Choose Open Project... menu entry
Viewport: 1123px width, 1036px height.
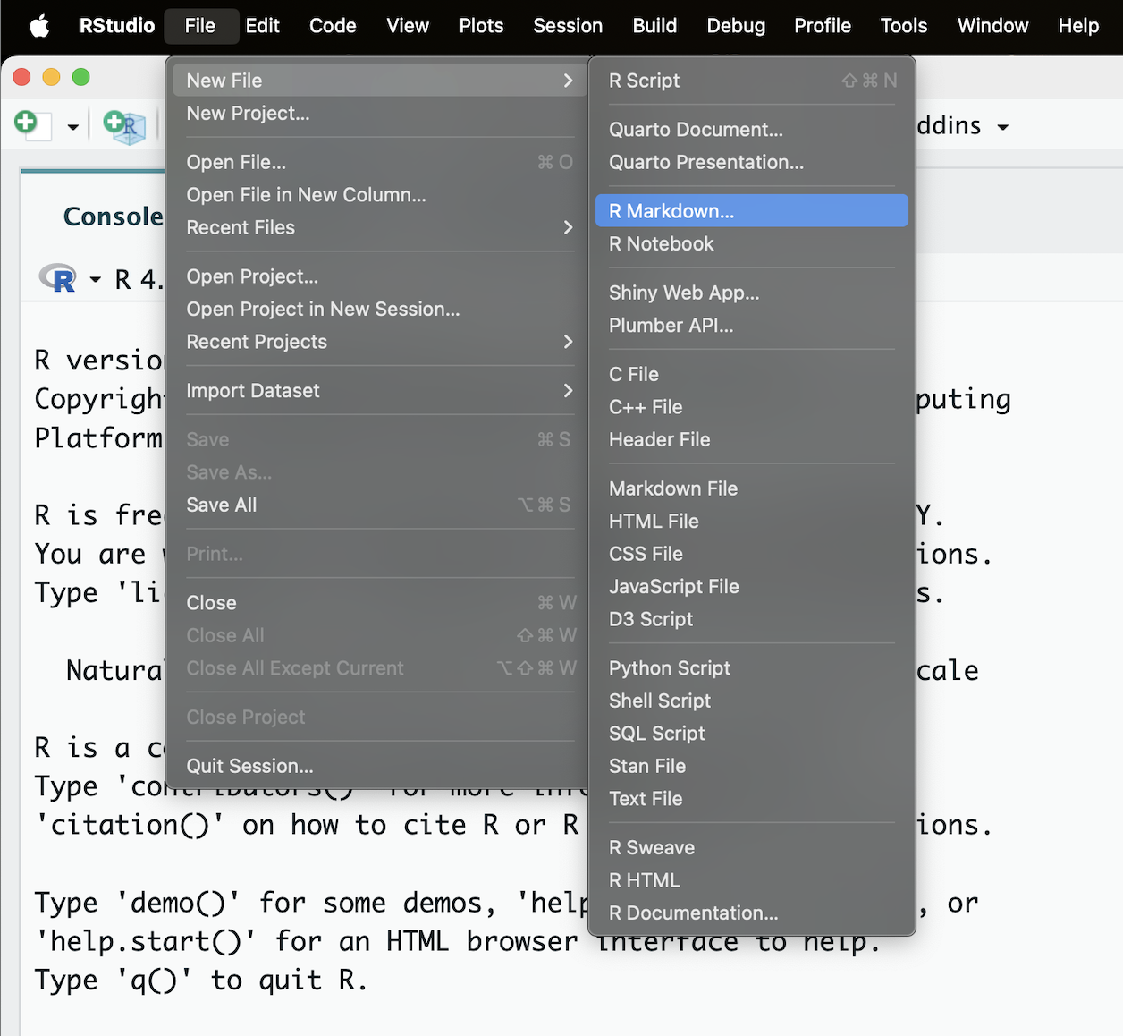click(x=380, y=276)
